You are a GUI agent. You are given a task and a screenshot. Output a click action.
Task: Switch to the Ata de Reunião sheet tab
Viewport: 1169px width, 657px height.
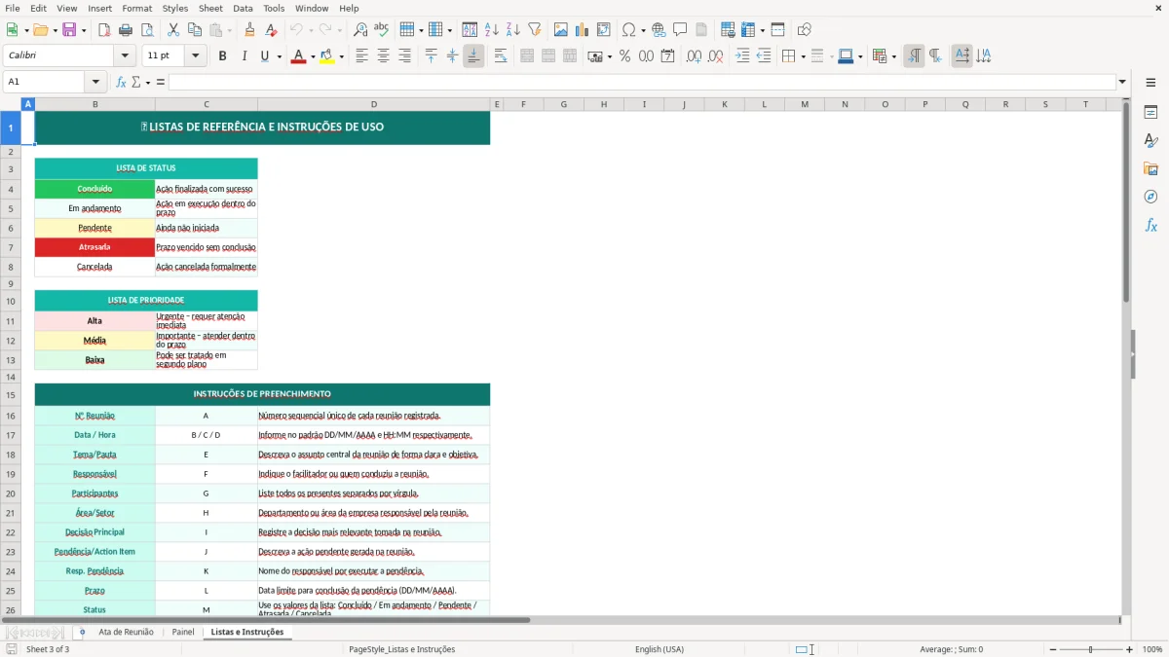tap(126, 632)
